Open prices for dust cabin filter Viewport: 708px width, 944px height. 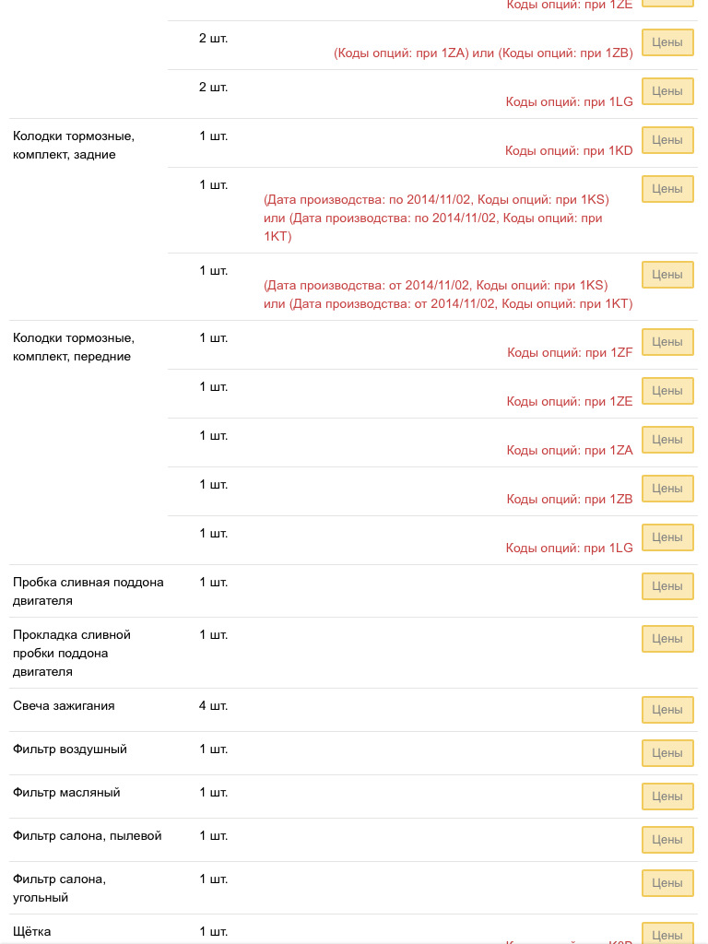coord(667,839)
